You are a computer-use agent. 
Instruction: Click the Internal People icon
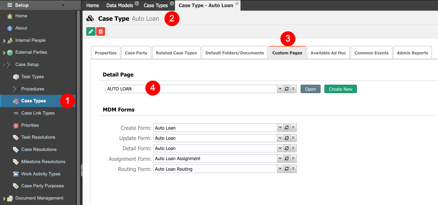click(x=10, y=40)
